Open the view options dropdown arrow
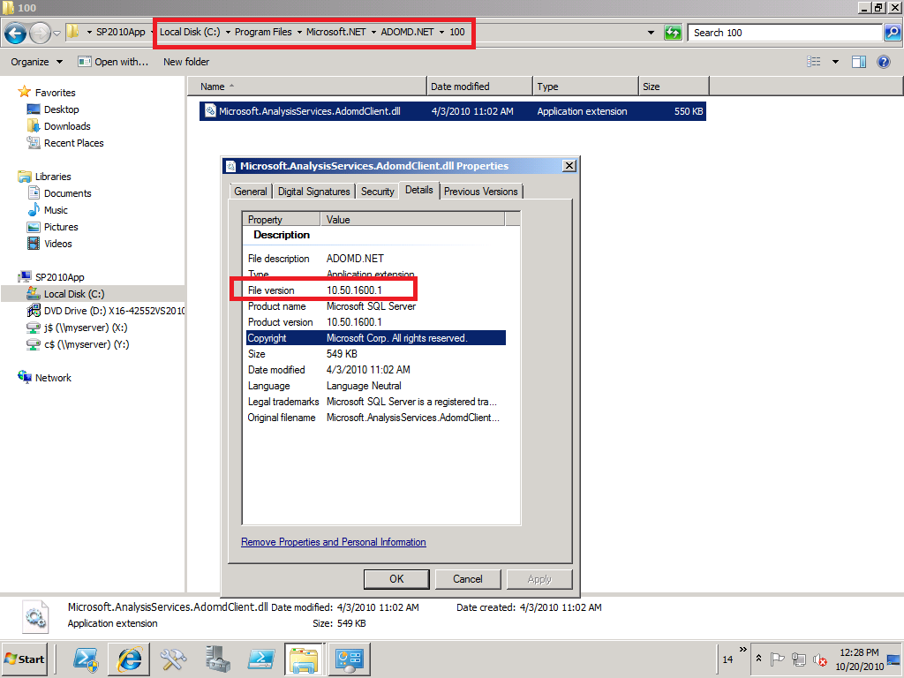Image resolution: width=904 pixels, height=678 pixels. pos(835,62)
